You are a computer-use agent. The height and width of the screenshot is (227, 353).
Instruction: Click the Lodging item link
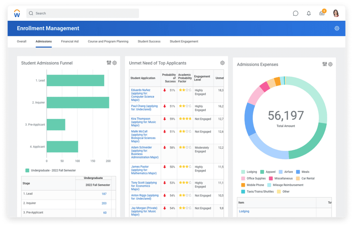click(x=244, y=211)
